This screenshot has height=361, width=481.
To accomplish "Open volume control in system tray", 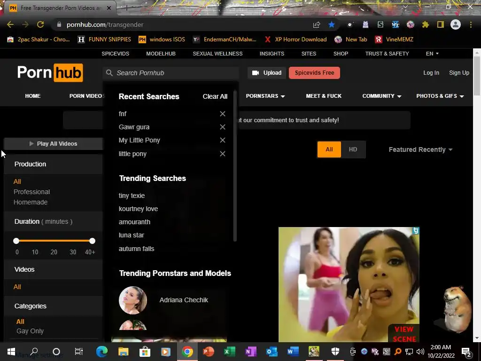I will pyautogui.click(x=420, y=352).
